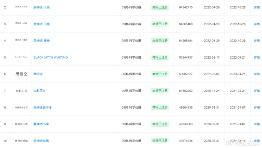Select registration number 64365460
Screen dimensions: 262x148
click(x=186, y=24)
